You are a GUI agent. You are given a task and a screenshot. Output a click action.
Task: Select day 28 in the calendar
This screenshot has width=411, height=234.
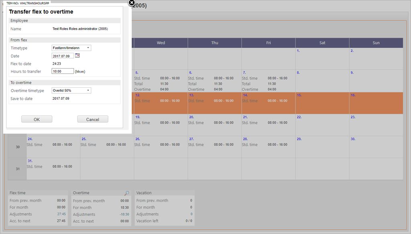click(x=245, y=139)
